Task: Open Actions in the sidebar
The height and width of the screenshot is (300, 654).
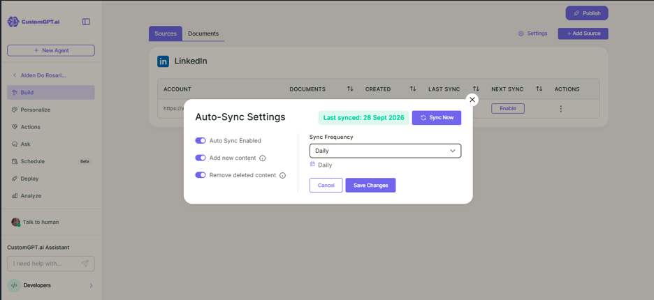Action: [x=51, y=127]
